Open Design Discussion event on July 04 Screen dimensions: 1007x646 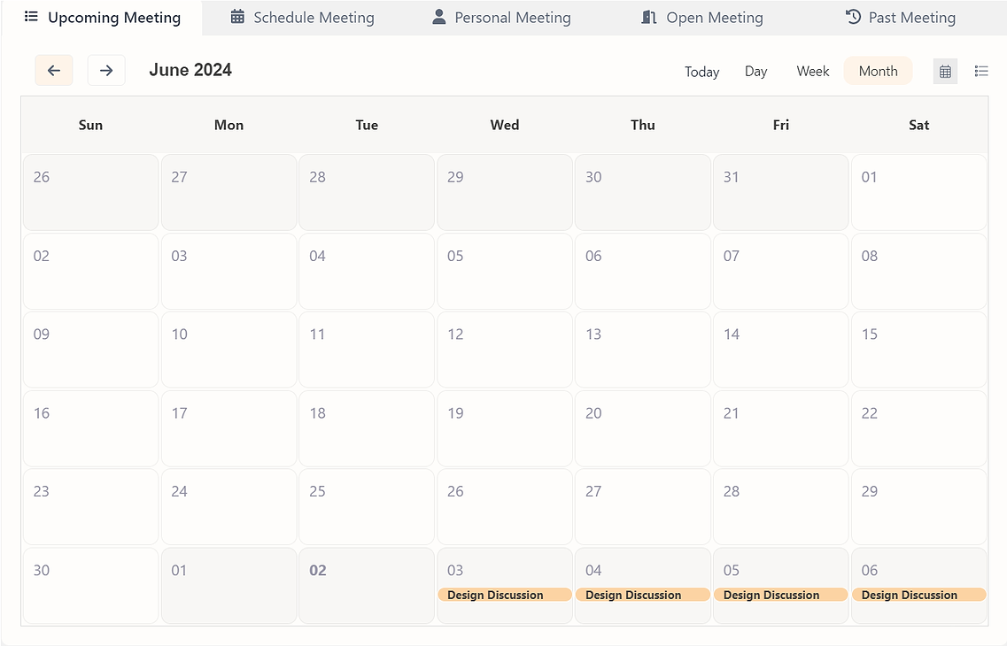(x=642, y=595)
